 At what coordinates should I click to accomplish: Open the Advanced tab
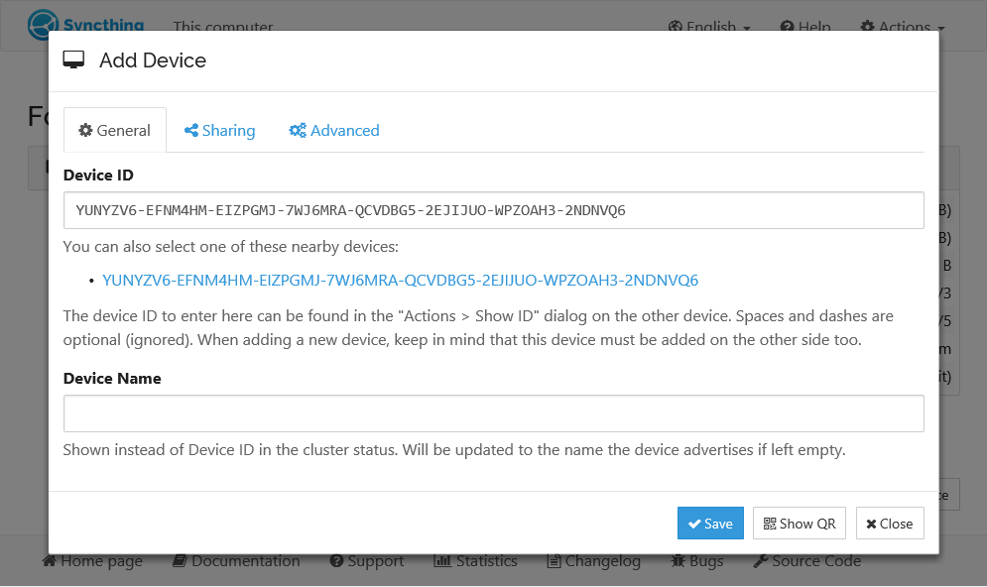333,131
